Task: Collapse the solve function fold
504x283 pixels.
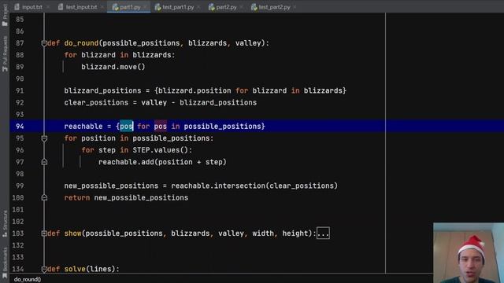Action: [44, 269]
